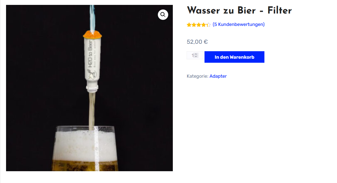Click the third yellow rating star
The image size is (337, 183).
pyautogui.click(x=199, y=25)
